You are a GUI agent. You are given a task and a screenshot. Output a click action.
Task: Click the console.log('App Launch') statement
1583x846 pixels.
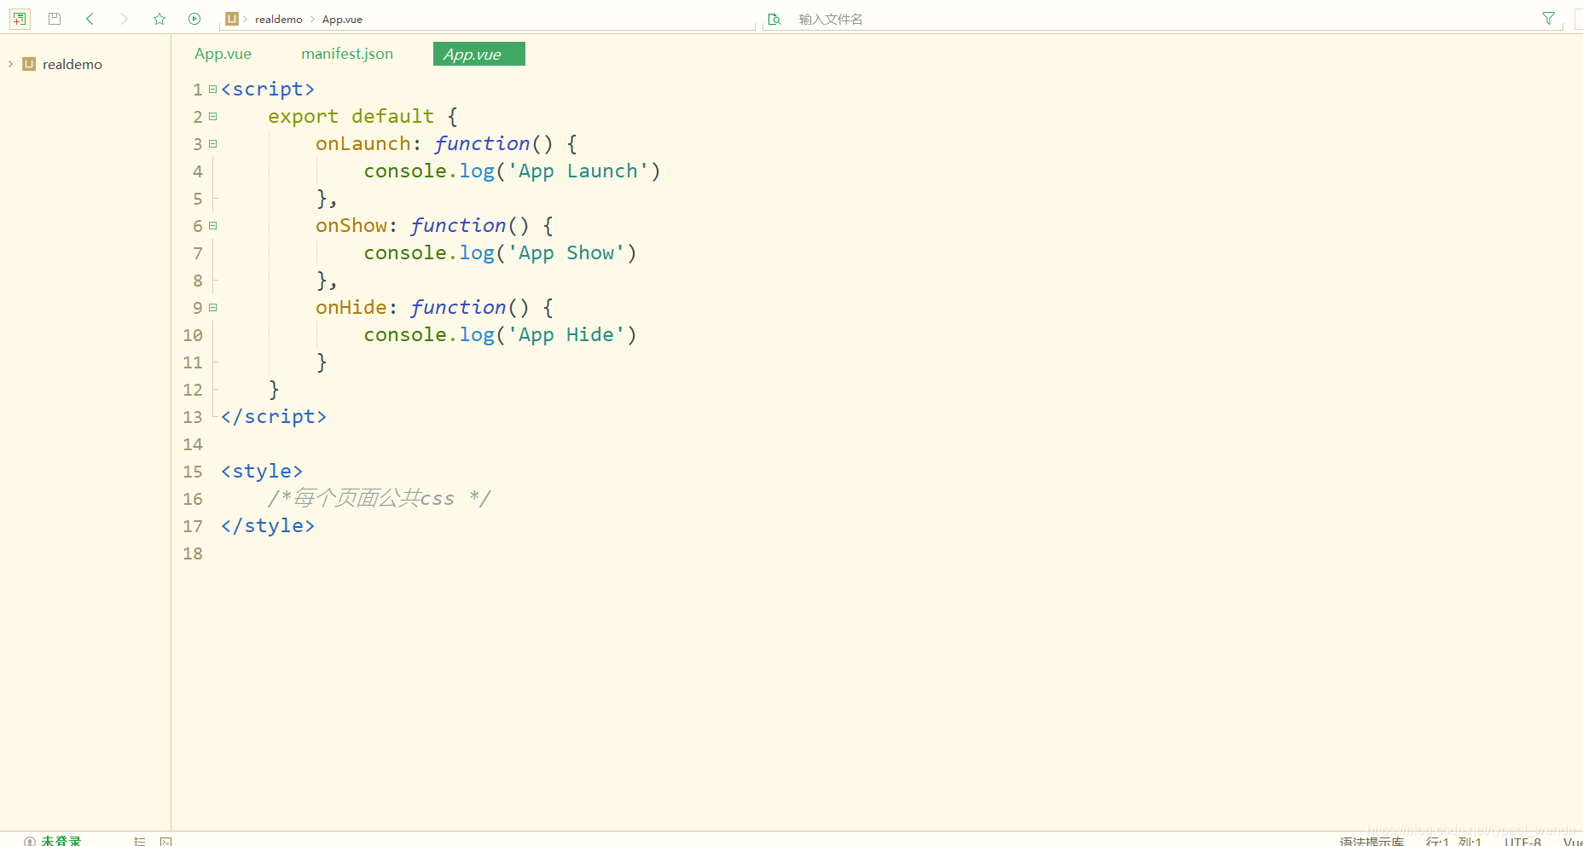[512, 171]
